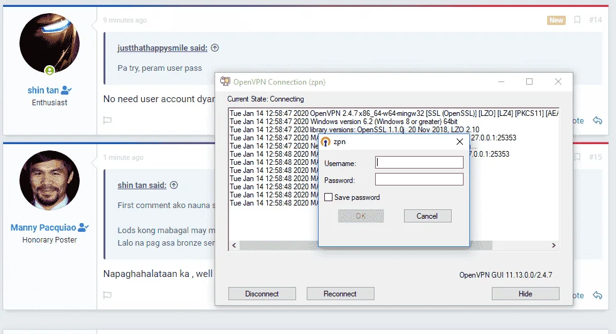Open the 'shin tan said:' quote link

[x=142, y=185]
